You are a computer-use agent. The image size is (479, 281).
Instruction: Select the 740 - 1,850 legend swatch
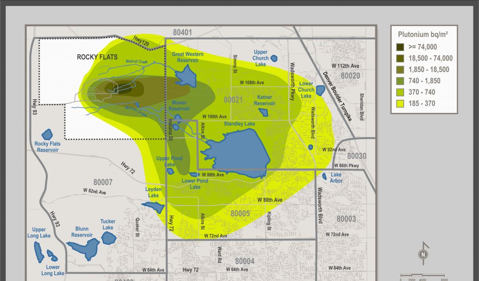400,81
